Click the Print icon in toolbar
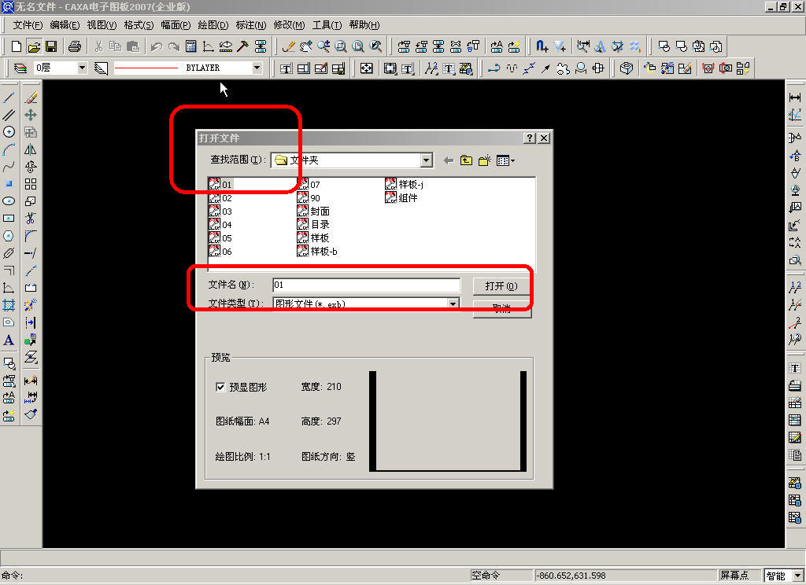806x585 pixels. pos(75,46)
